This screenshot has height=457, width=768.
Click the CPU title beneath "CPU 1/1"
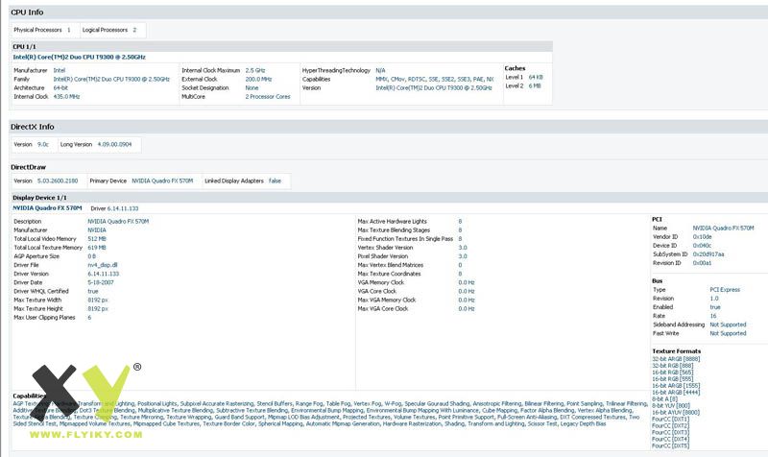tap(80, 57)
